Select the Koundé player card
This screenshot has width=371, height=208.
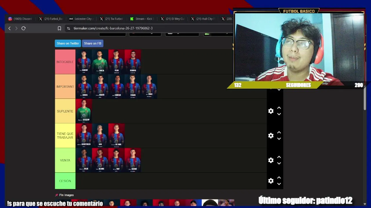pos(100,160)
